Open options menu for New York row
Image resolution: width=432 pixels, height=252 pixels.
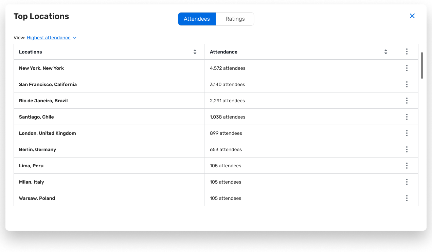[x=407, y=68]
